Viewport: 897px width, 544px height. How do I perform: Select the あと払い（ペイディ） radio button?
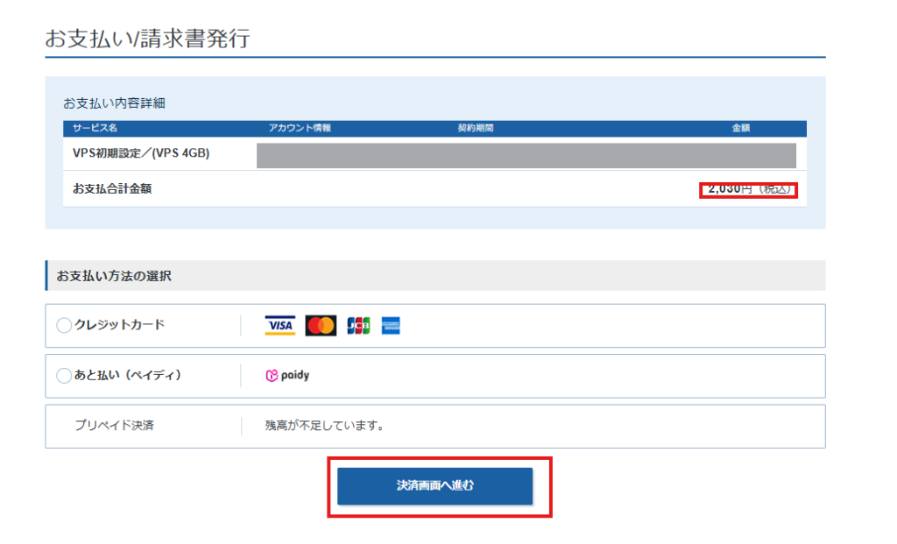tap(64, 376)
